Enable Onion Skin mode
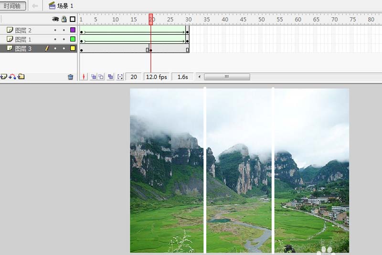 [94, 77]
